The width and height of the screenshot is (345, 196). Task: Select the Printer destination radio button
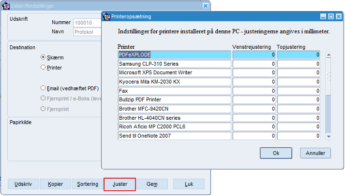tap(43, 67)
